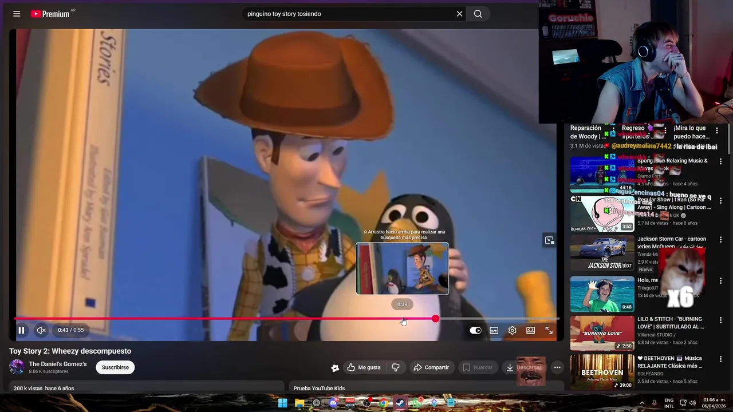Screen dimensions: 733x412
Task: Open the Beethoven Música Relajante thumbnail
Action: click(x=602, y=372)
